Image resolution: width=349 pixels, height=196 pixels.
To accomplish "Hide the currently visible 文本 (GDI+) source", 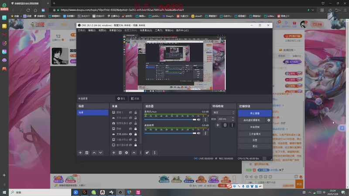I will [130, 134].
